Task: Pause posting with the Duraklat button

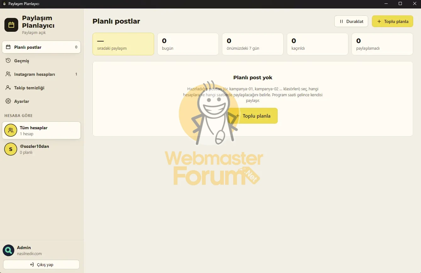Action: pyautogui.click(x=351, y=21)
